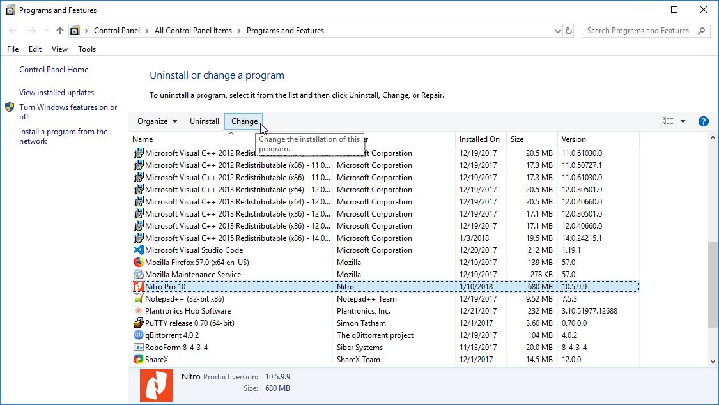Select ShareX entry name
Image resolution: width=719 pixels, height=405 pixels.
157,360
